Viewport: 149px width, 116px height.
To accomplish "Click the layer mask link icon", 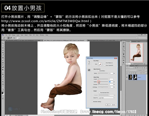I will pyautogui.click(x=133, y=77).
